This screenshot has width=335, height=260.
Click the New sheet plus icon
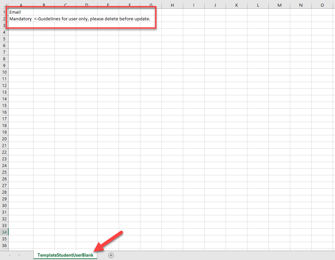(x=111, y=255)
